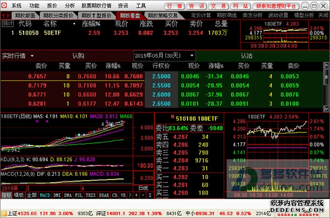
Task: Click the 日线 period selector
Action: [144, 188]
